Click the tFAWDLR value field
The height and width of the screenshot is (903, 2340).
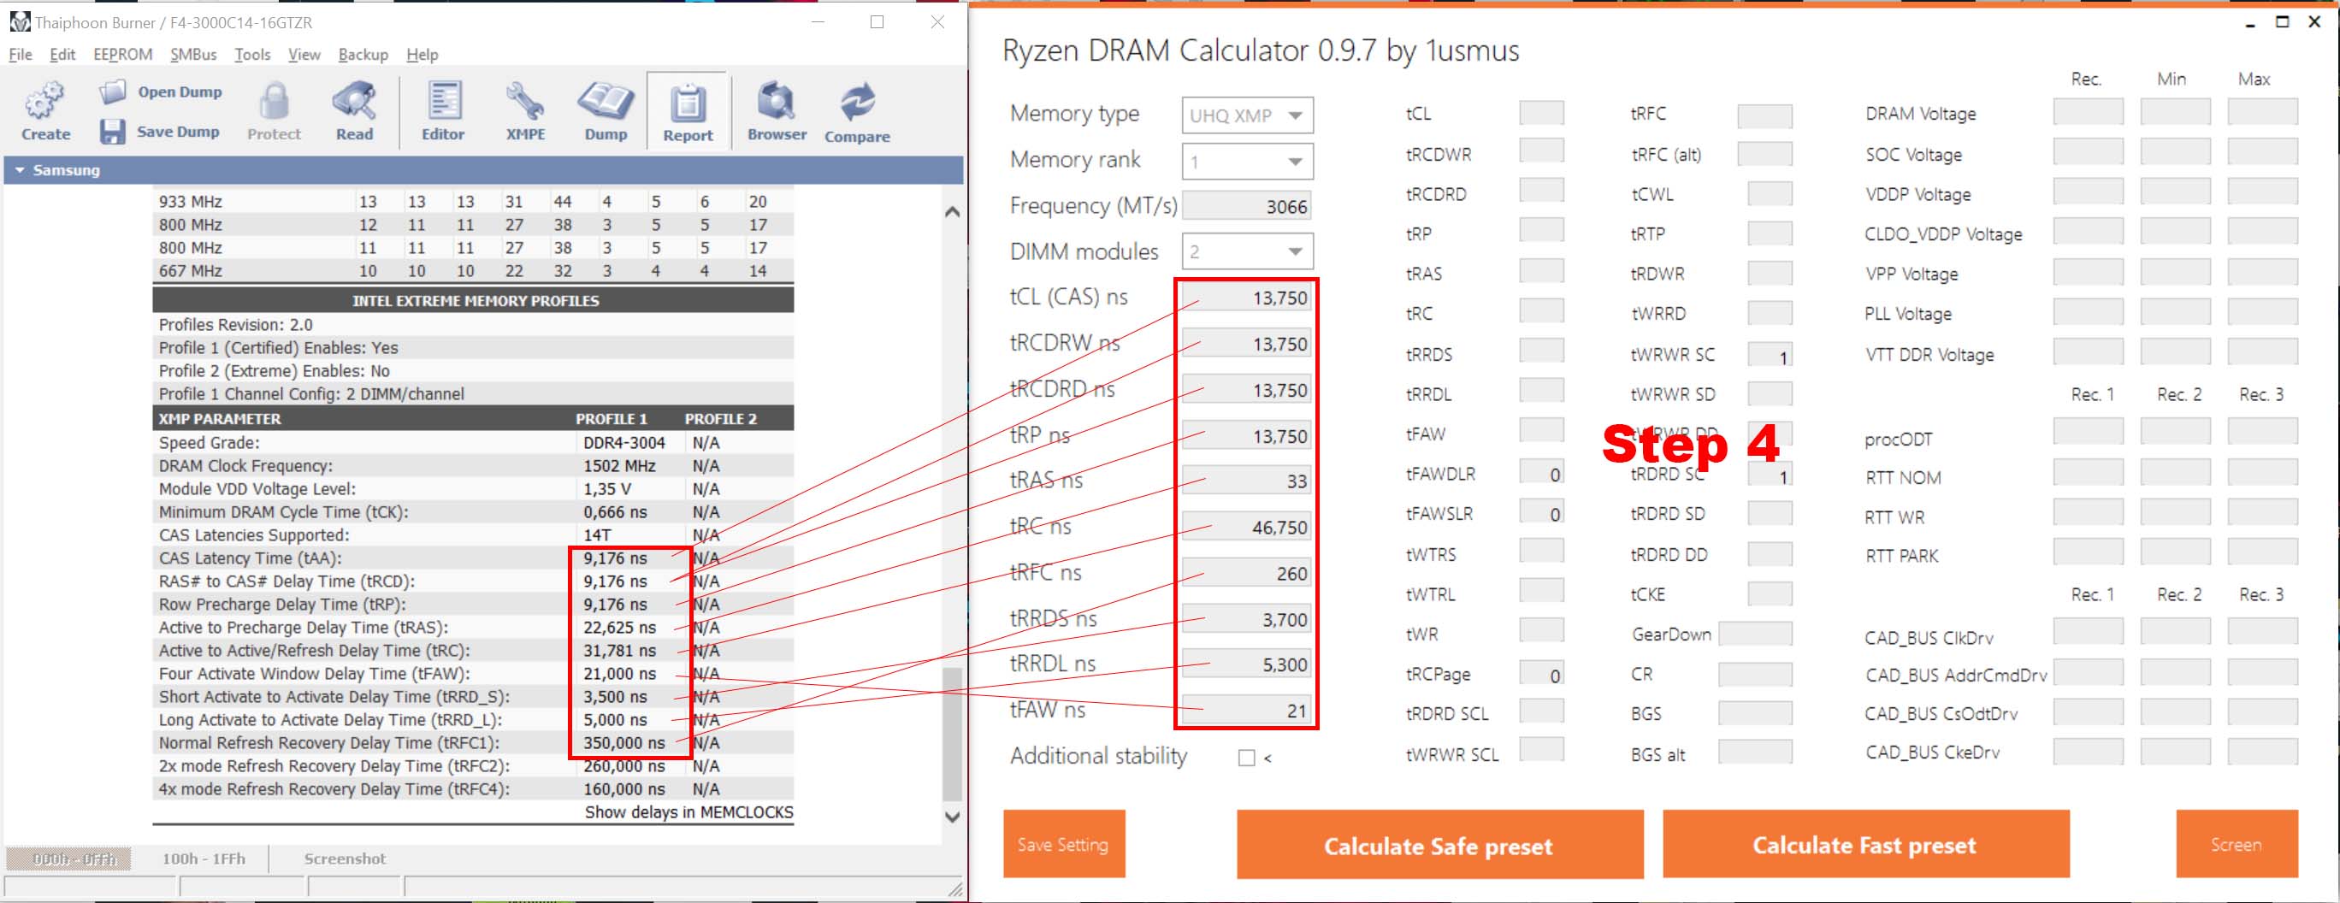tap(1541, 473)
